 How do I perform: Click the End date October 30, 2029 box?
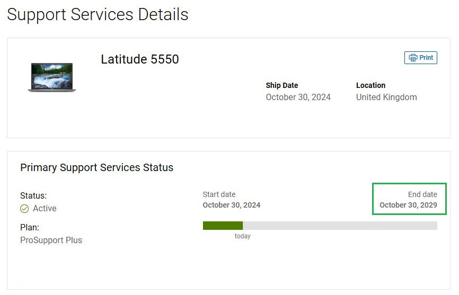(409, 199)
